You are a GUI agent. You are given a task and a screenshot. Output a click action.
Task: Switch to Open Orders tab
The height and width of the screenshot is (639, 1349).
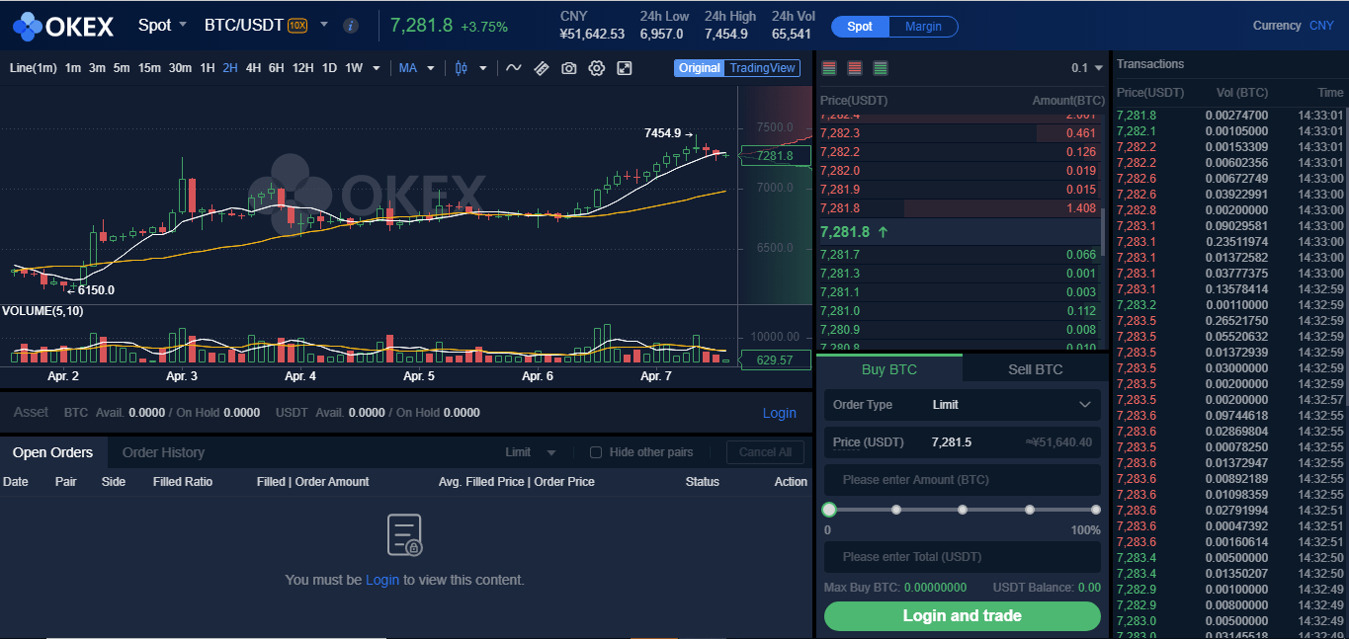[x=53, y=452]
